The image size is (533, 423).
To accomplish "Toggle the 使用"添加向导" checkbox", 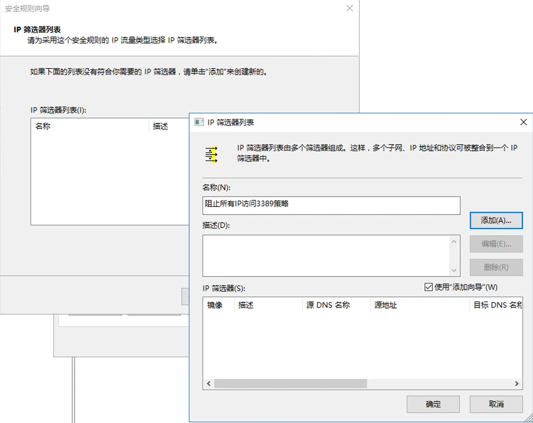I will [429, 287].
